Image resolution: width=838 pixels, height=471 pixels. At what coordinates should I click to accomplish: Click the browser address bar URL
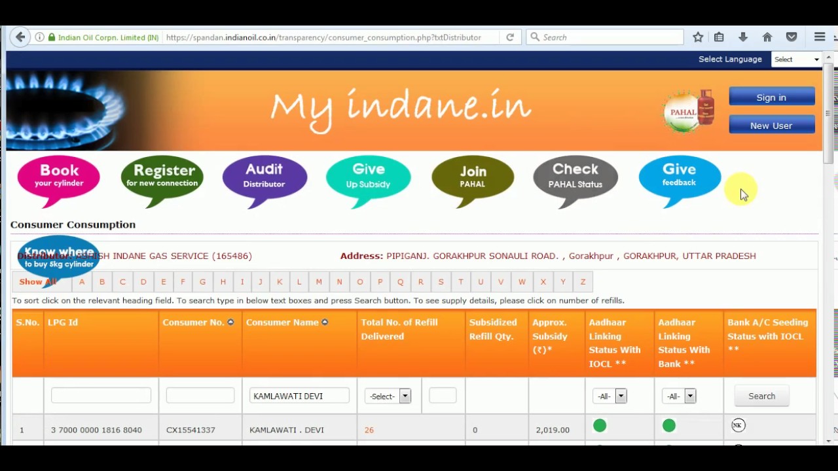point(323,37)
